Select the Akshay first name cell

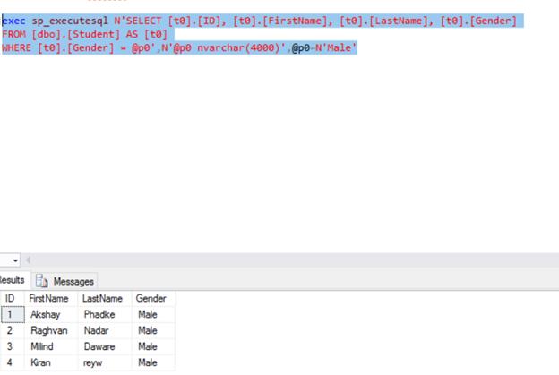click(x=51, y=314)
